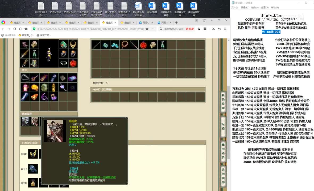Click highlighted text 'V: noif1993' in Notepad
The image size is (314, 191).
(271, 32)
